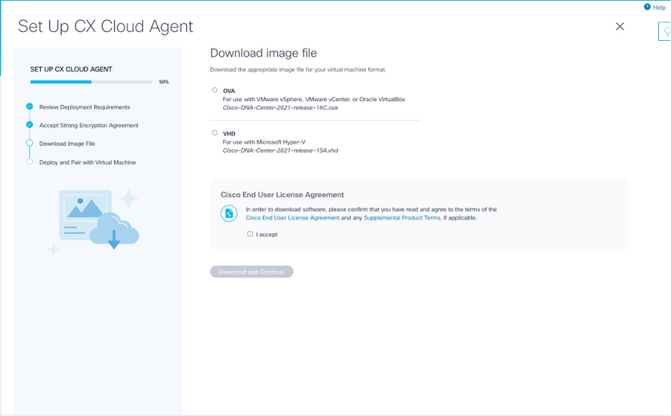Screen dimensions: 671x416
Task: Open the lightbulb tips icon
Action: point(666,31)
